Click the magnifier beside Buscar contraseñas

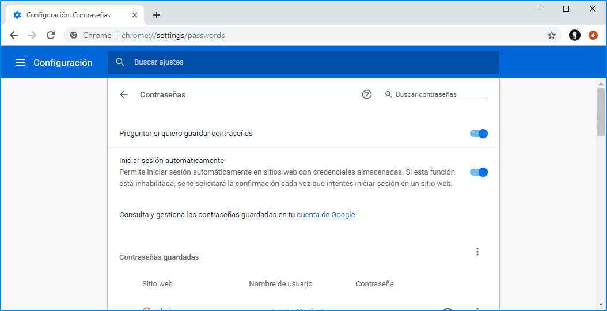click(x=389, y=94)
